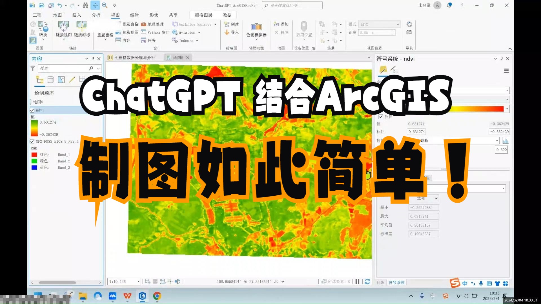Image resolution: width=541 pixels, height=304 pixels.
Task: Click the Create thumbnail button
Action: coord(232,24)
